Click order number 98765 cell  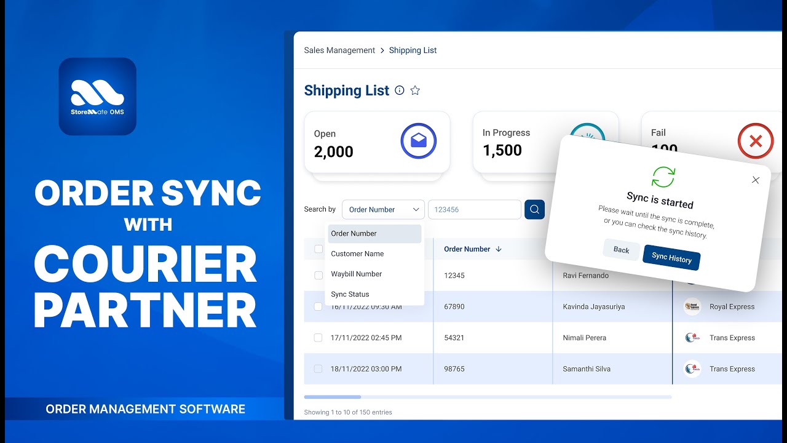[454, 369]
